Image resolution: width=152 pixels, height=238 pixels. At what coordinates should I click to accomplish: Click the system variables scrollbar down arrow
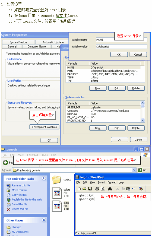pyautogui.click(x=142, y=120)
